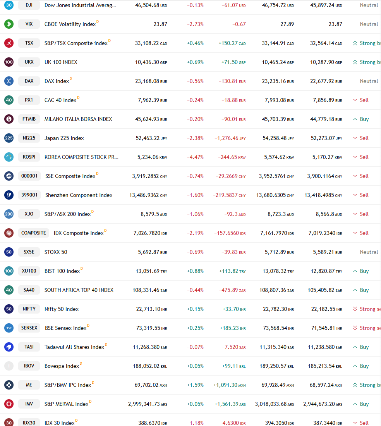Screen dimensions: 381x426
Task: Click DAX price 23,168.08 EUR
Action: click(151, 81)
